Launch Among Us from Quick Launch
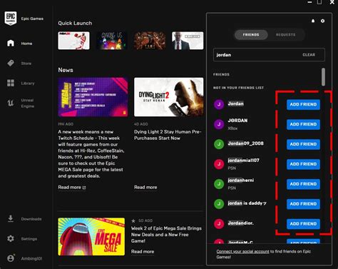This screenshot has width=338, height=269. [x=112, y=41]
